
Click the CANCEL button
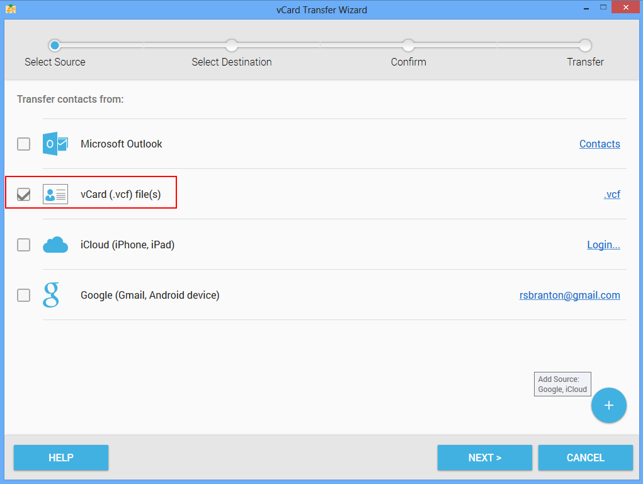click(585, 458)
